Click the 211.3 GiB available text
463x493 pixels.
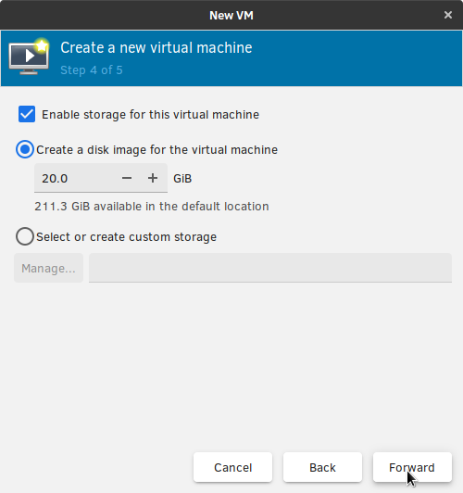click(152, 207)
